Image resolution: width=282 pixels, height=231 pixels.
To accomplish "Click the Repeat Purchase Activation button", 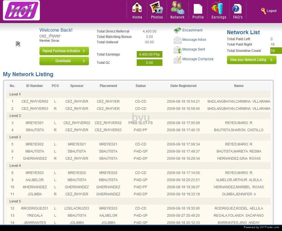I will (64, 51).
